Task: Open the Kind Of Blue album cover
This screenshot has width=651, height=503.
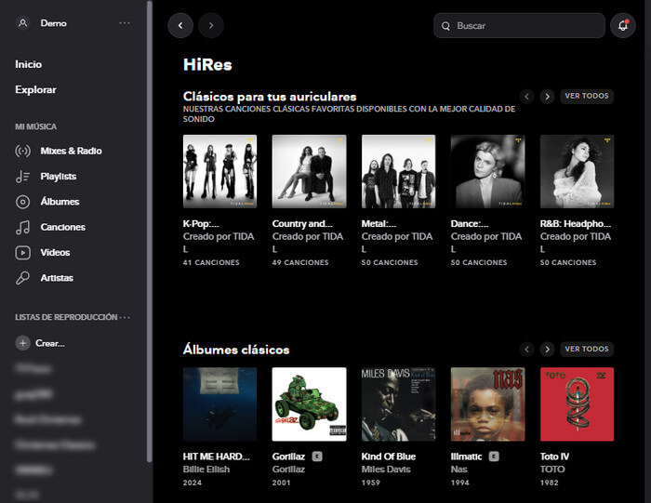Action: [398, 404]
